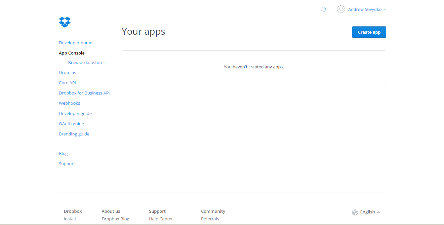444x225 pixels.
Task: Click Referrals under Community
Action: [x=210, y=219]
